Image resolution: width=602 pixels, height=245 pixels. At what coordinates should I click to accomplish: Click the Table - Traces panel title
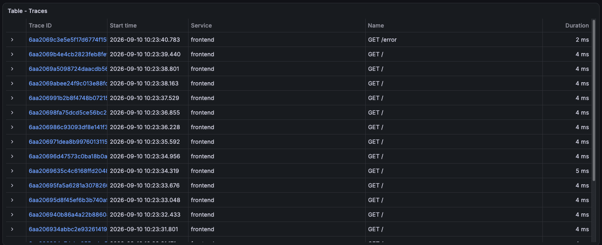pos(28,11)
